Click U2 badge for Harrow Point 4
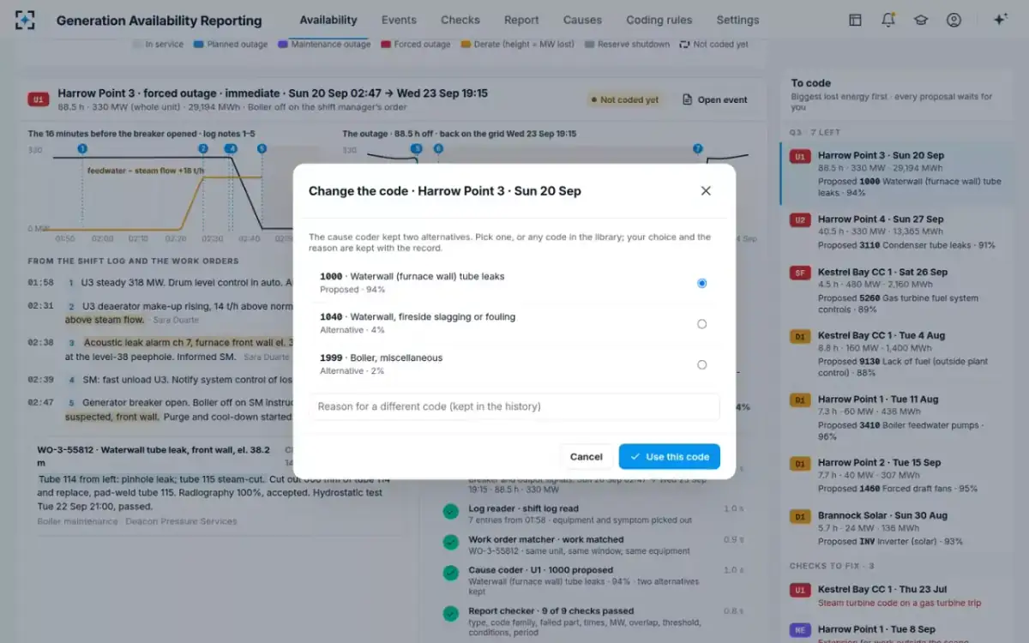The width and height of the screenshot is (1029, 643). point(800,220)
